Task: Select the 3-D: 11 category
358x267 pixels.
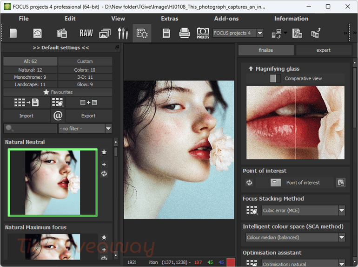Action: pos(85,77)
